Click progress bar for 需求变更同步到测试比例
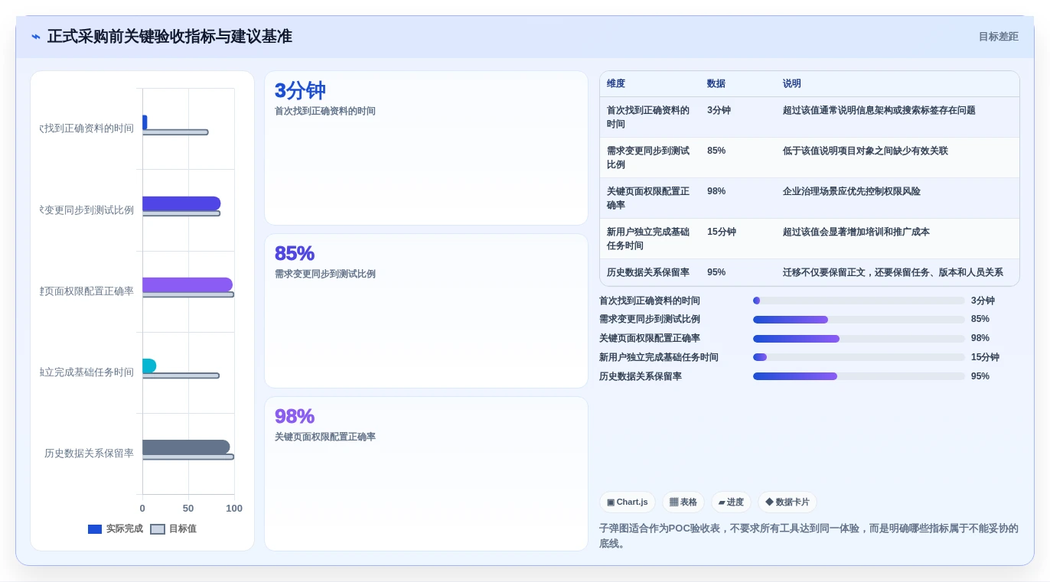1050x582 pixels. (x=859, y=320)
